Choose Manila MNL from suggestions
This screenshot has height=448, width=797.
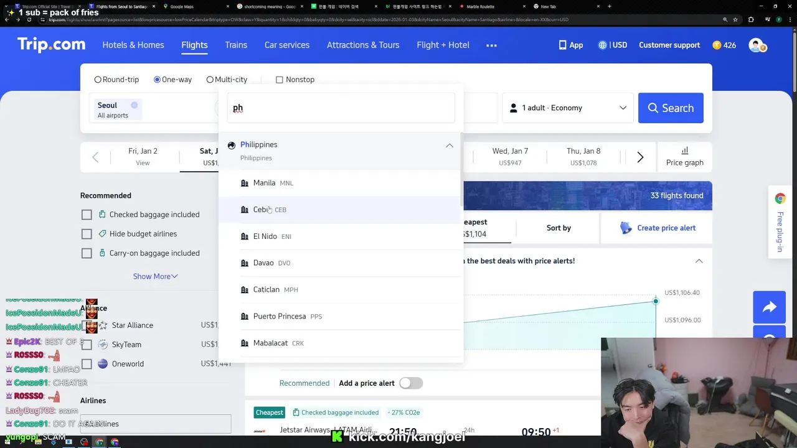click(x=340, y=183)
